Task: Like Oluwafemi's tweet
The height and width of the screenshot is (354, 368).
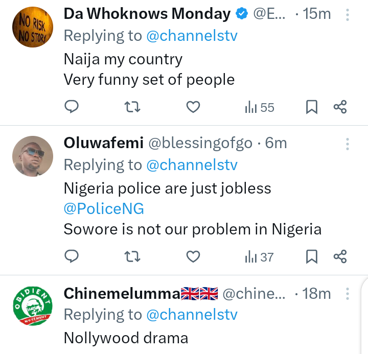Action: 193,256
